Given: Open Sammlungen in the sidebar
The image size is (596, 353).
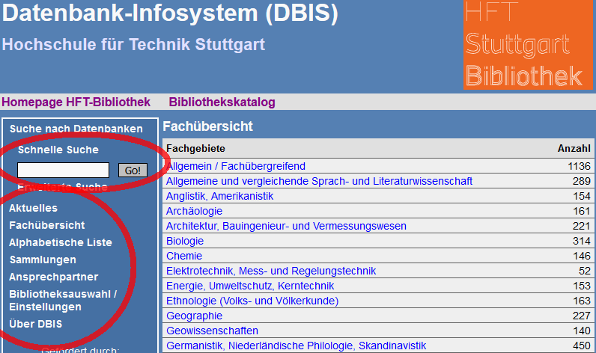Looking at the screenshot, I should (x=43, y=260).
